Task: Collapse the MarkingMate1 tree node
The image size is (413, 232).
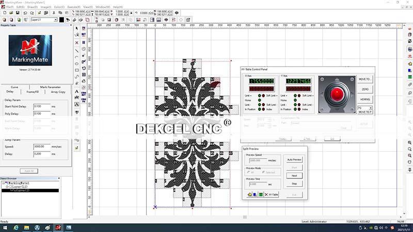Action: tap(4, 183)
